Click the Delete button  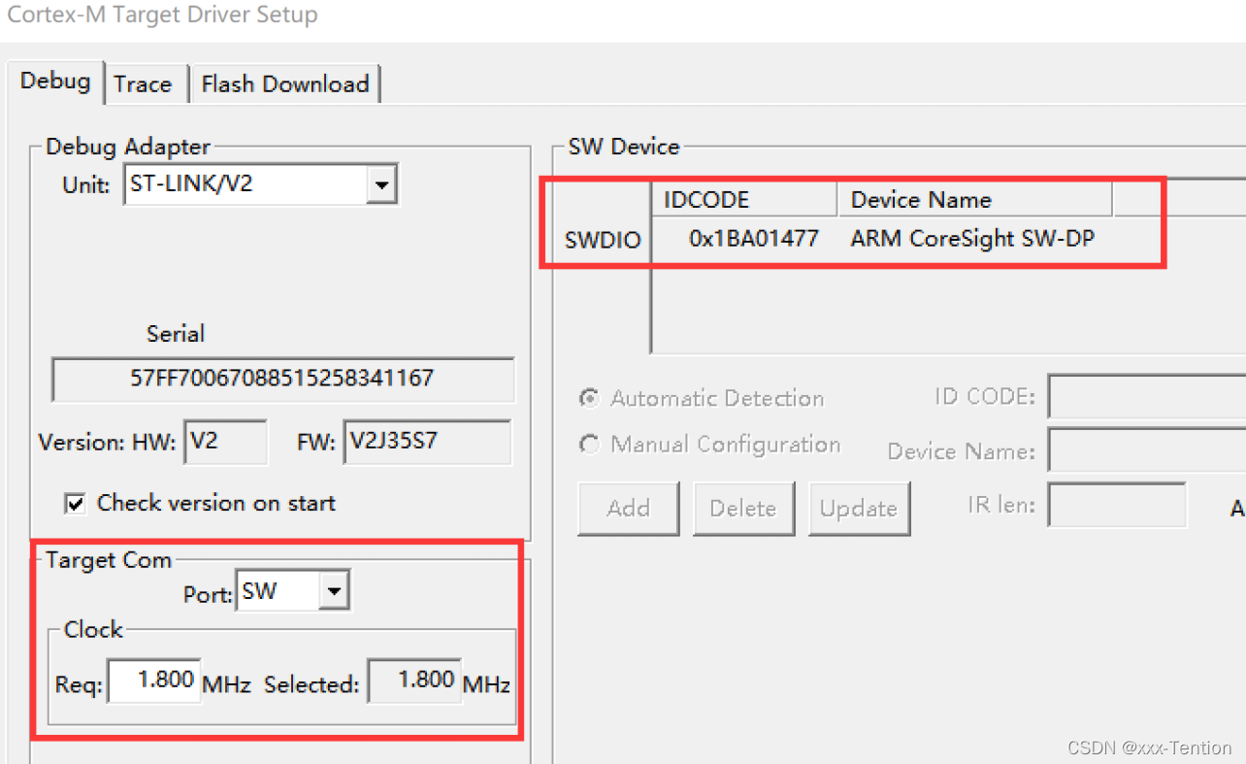coord(743,509)
